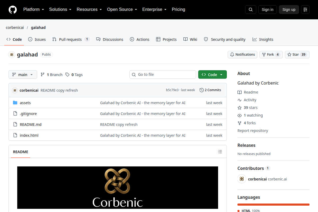Click the GitHub logo icon

13,10
